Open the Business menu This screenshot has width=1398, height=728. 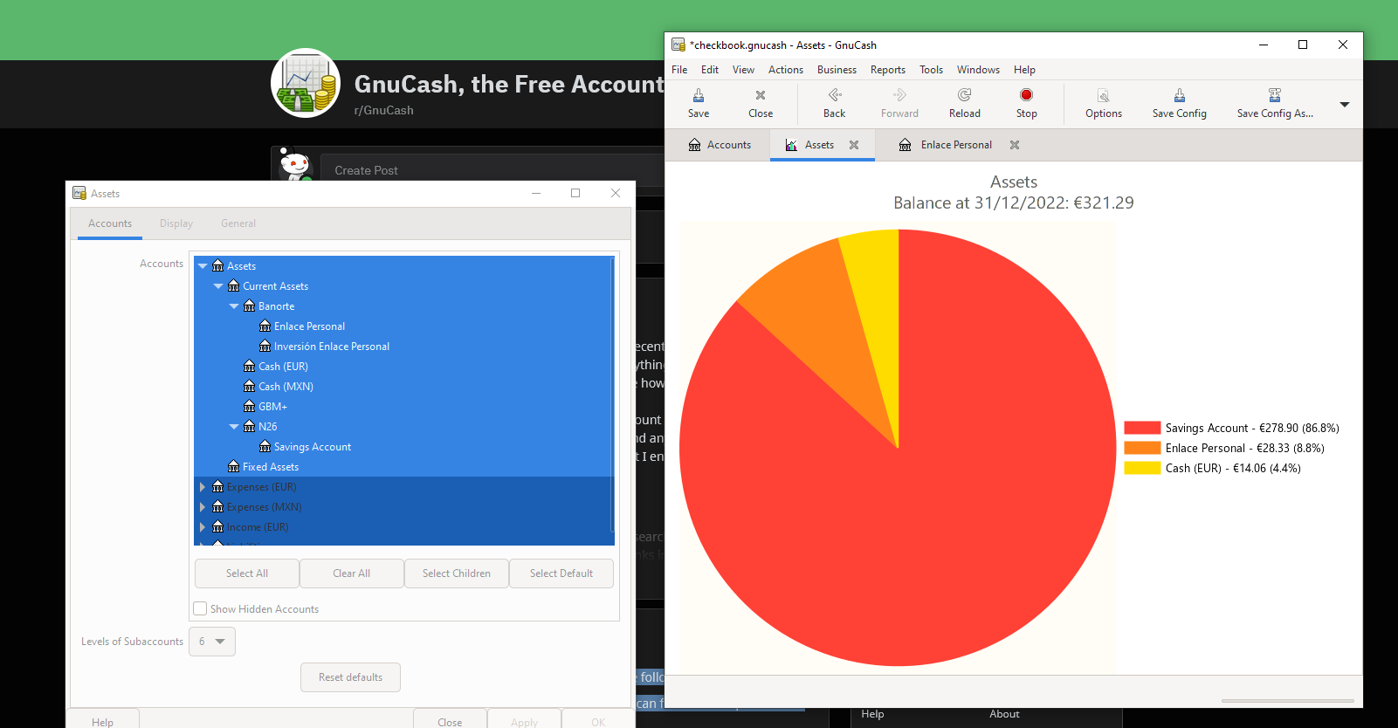[837, 70]
